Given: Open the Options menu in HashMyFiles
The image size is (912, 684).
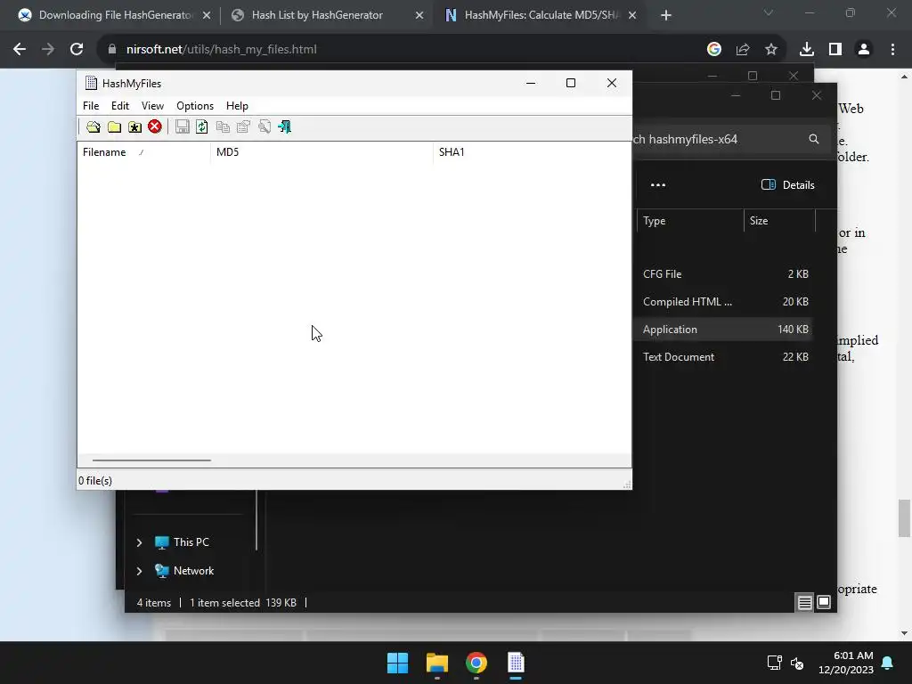Looking at the screenshot, I should (x=195, y=106).
